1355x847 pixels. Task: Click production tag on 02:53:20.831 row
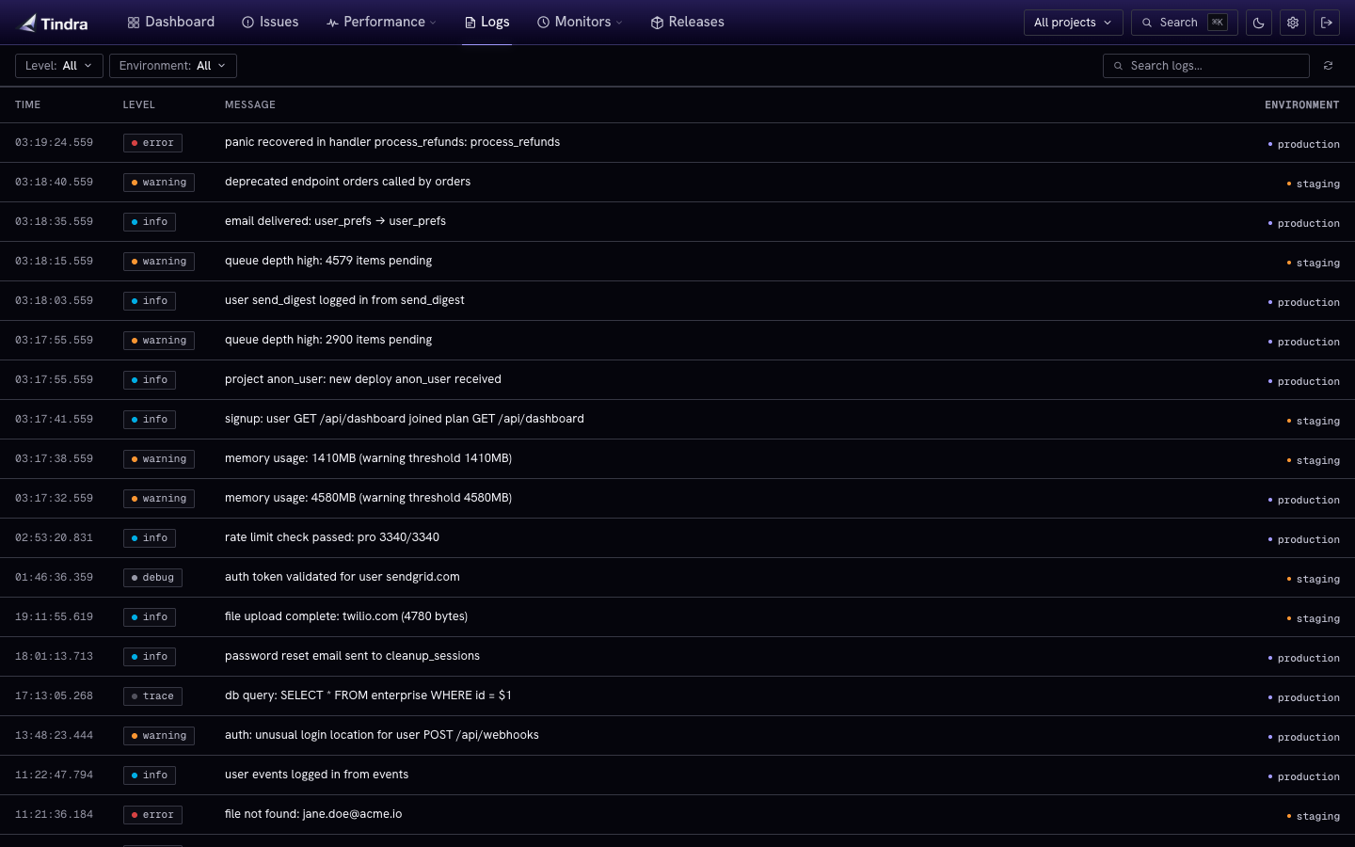1304,539
